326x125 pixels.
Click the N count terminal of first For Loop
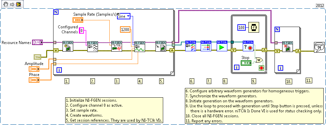point(56,12)
